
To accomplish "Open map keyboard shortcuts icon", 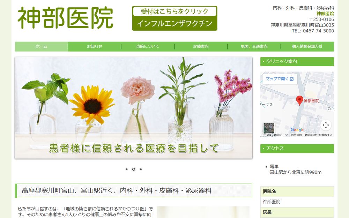I will coord(269,135).
